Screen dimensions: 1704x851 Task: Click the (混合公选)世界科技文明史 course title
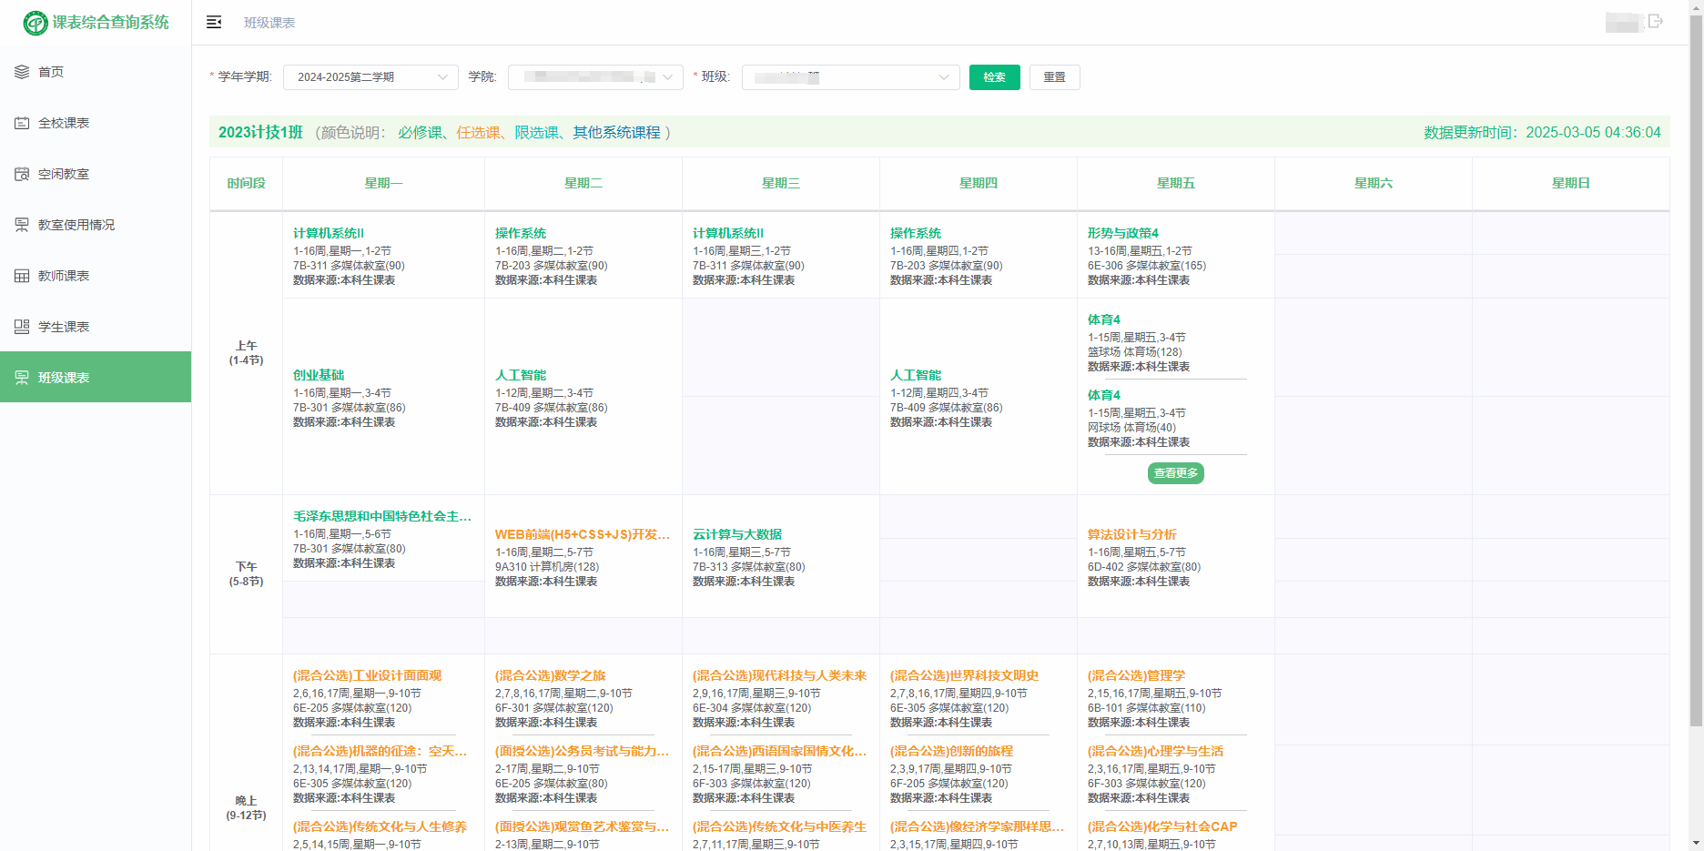click(x=964, y=675)
